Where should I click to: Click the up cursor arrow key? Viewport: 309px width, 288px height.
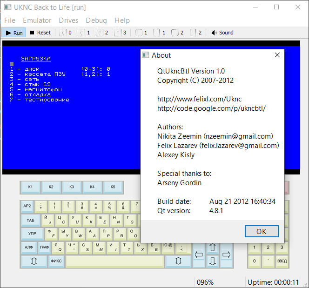click(212, 248)
